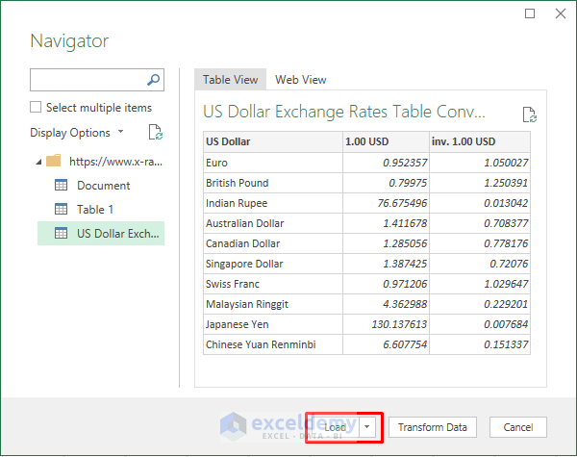Click the Japanese Yen rate 130.137613
The height and width of the screenshot is (457, 577).
[399, 324]
